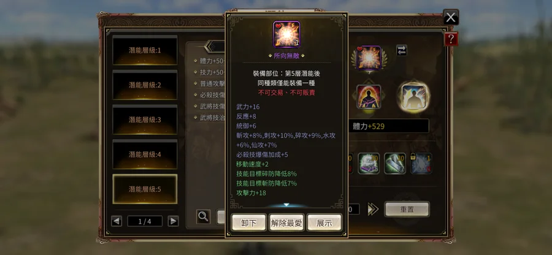
Task: Select the glowing white silhouette skill icon
Action: 413,96
